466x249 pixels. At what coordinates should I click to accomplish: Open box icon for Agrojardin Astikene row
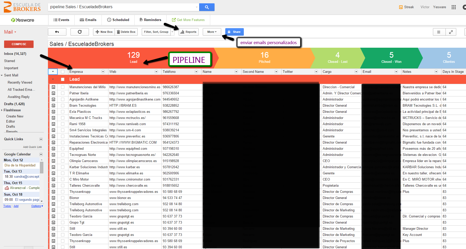pos(53,99)
